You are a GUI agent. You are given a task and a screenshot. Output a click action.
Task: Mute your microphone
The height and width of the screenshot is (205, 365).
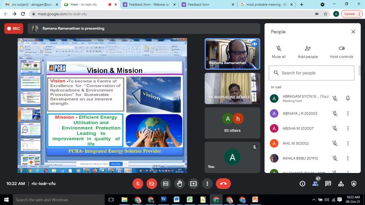[138, 184]
